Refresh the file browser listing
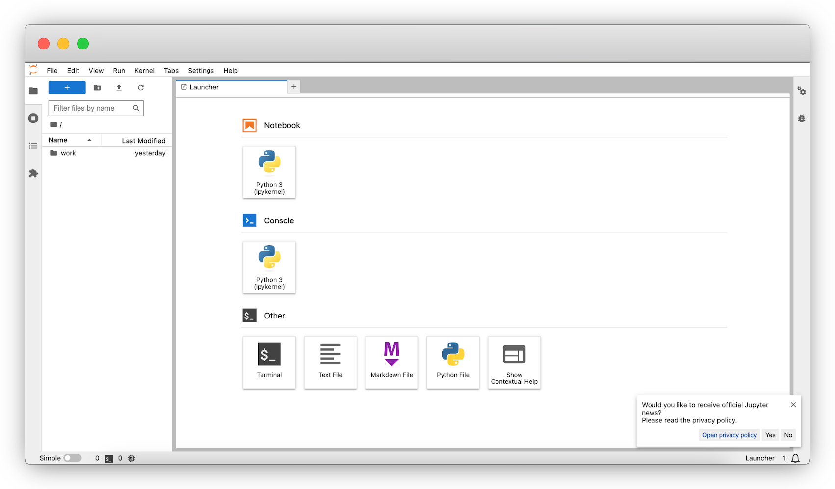835x489 pixels. 141,88
